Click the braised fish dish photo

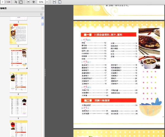(149, 41)
